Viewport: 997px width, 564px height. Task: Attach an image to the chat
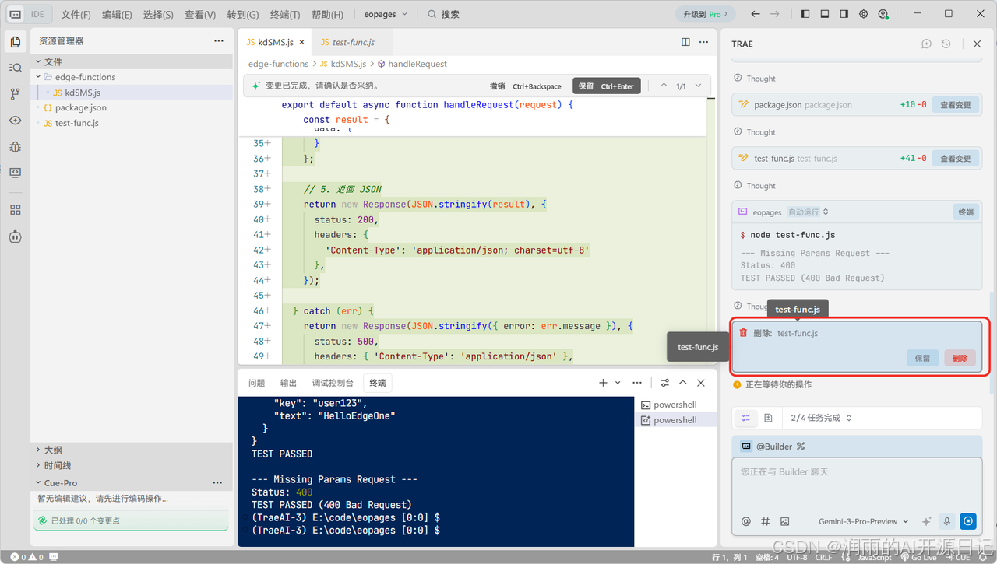point(785,521)
